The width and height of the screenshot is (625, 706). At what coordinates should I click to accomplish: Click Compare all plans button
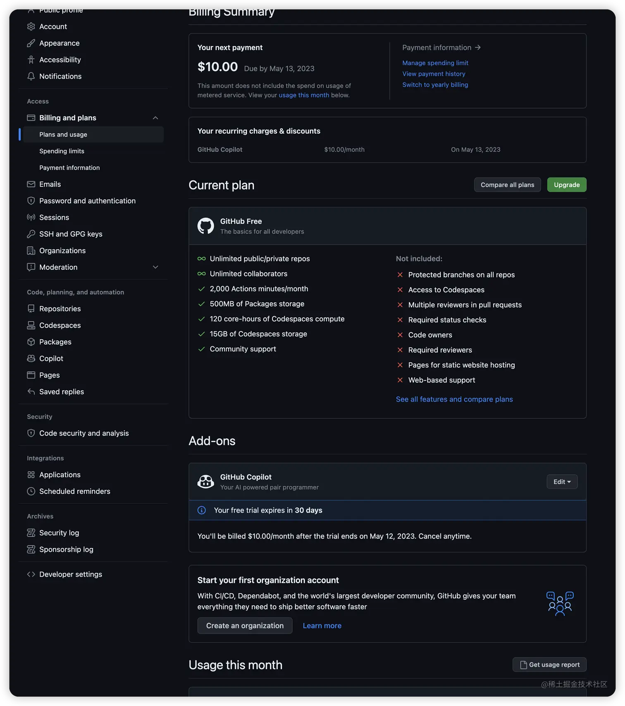coord(507,185)
